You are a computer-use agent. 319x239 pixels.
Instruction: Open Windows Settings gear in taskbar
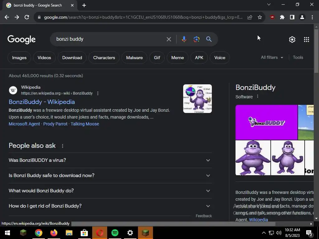[x=130, y=233]
